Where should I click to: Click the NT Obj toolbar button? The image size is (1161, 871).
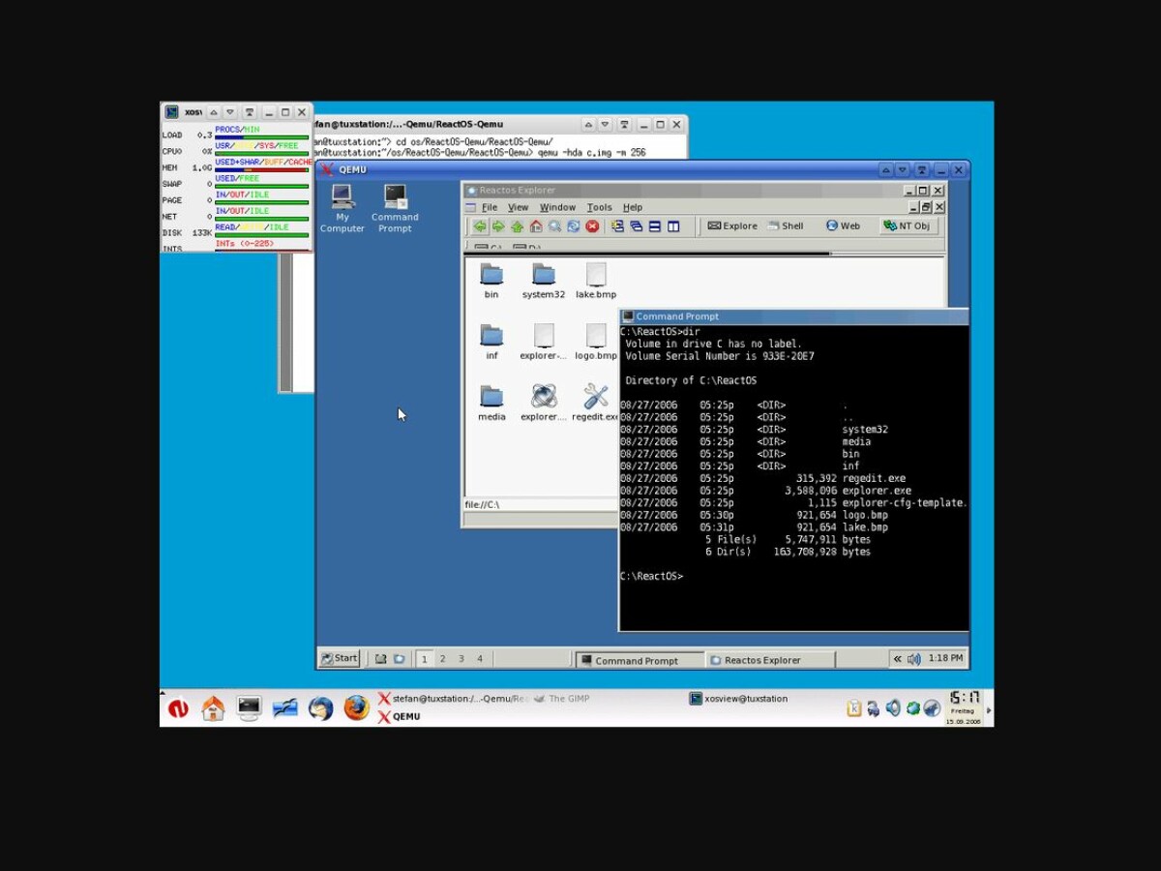908,225
